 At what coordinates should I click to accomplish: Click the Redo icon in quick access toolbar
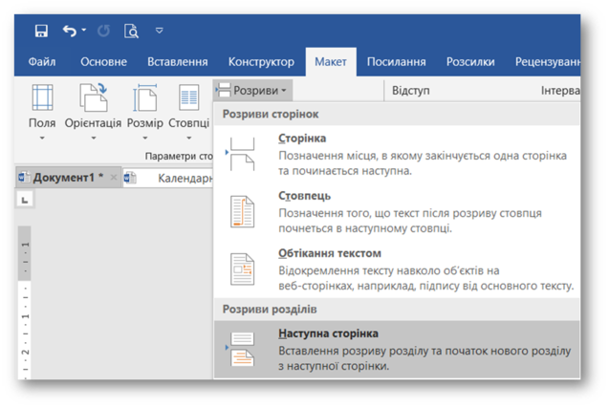[103, 31]
